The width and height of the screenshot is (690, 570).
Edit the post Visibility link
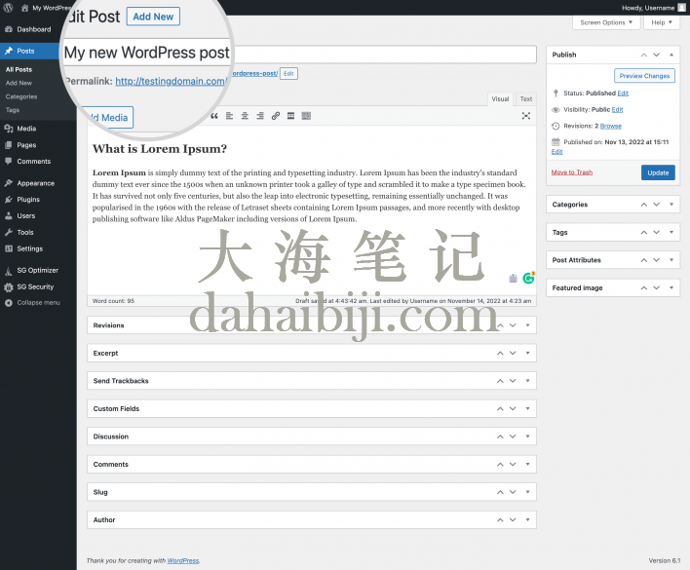pos(617,109)
